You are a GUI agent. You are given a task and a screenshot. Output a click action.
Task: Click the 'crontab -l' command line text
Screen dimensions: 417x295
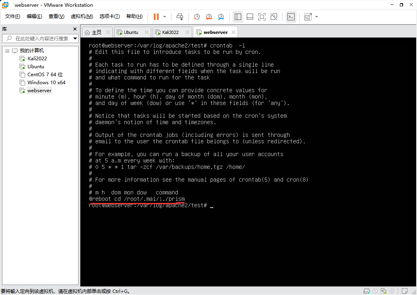(x=228, y=46)
